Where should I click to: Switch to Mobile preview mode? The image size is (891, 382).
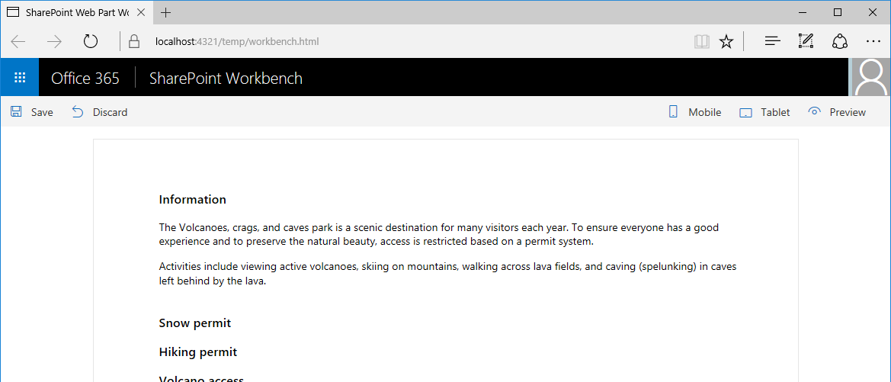coord(694,112)
